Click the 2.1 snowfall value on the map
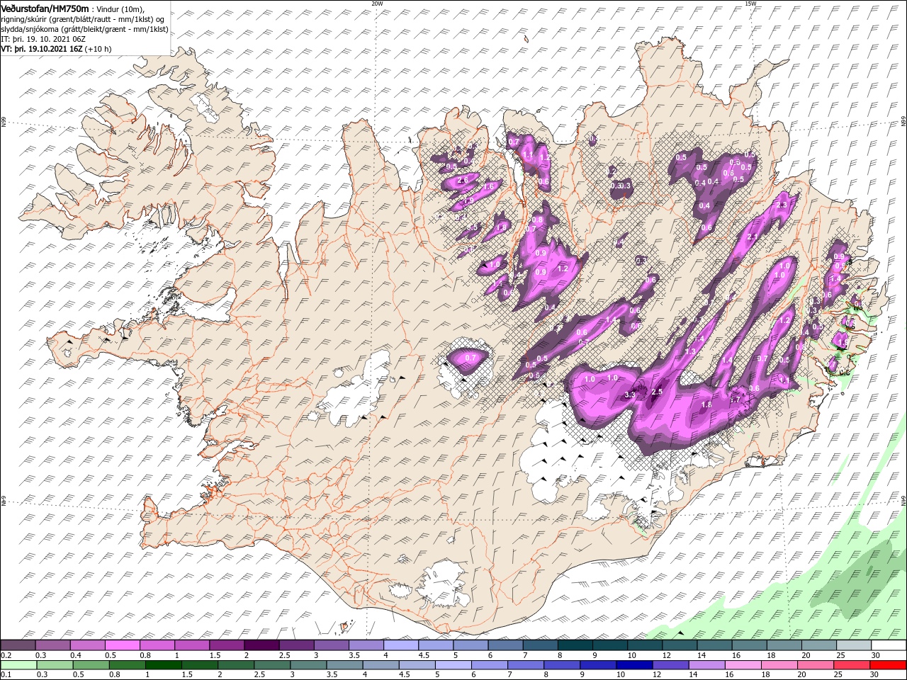The image size is (907, 680). [x=753, y=237]
